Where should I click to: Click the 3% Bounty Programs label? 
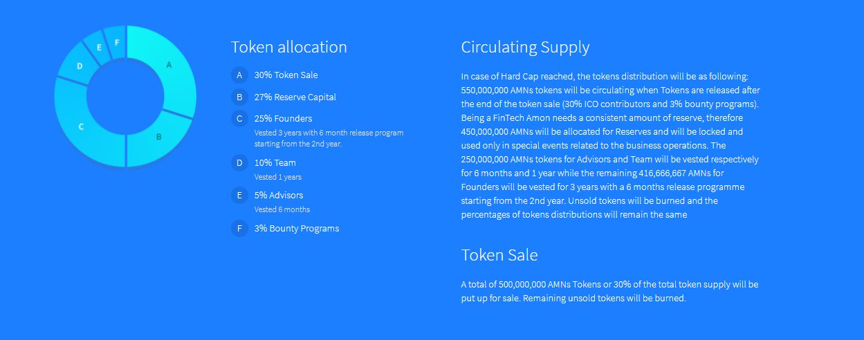(x=296, y=228)
